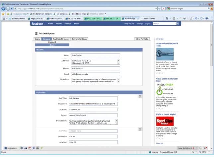Click the browser Back arrow button
This screenshot has height=157, width=214.
tap(3, 9)
